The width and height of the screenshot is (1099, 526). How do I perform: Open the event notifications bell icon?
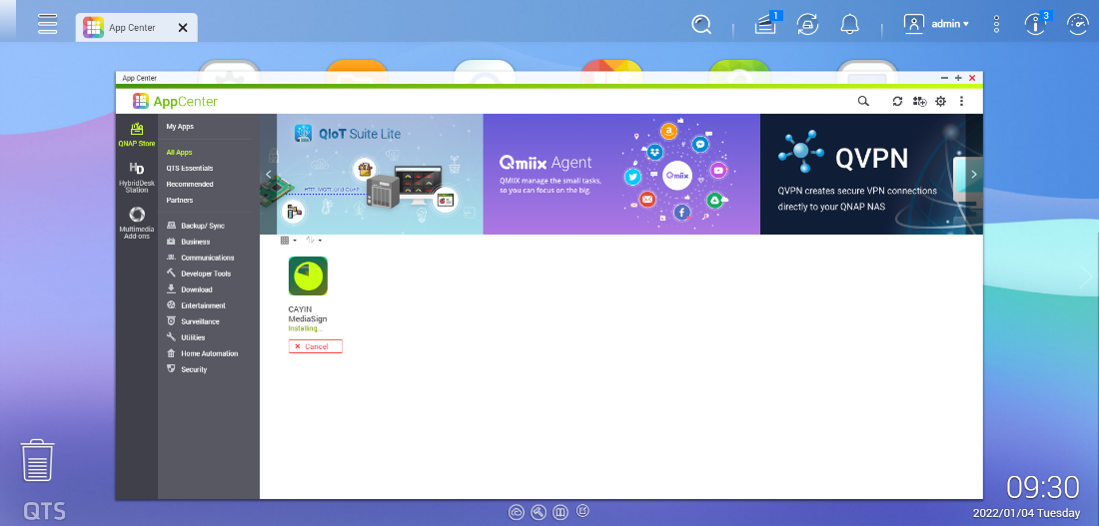click(x=850, y=25)
